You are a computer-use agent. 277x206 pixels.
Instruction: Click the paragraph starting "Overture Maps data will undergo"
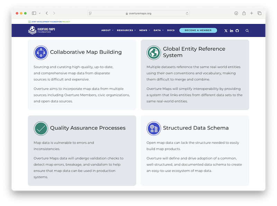79,168
